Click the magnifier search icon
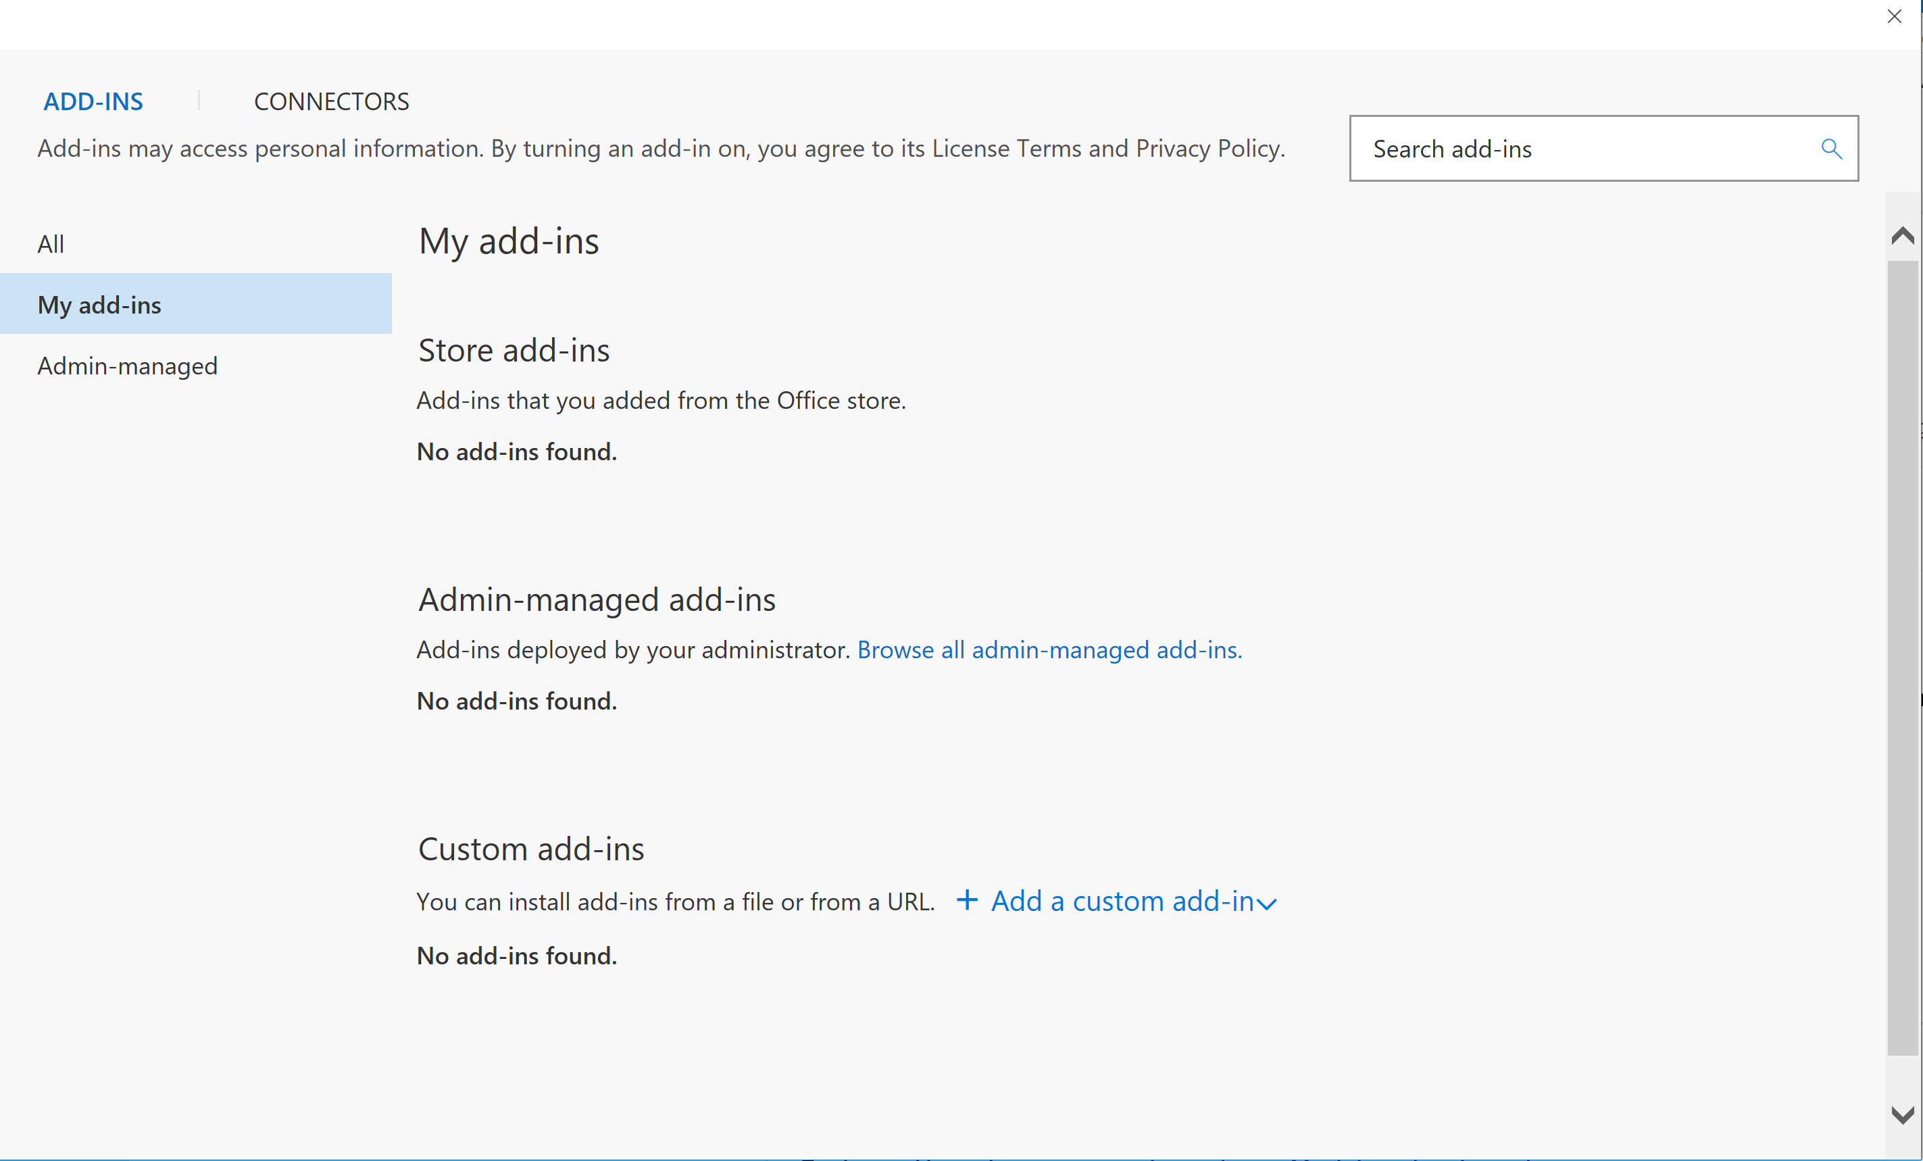This screenshot has height=1161, width=1923. 1831,149
